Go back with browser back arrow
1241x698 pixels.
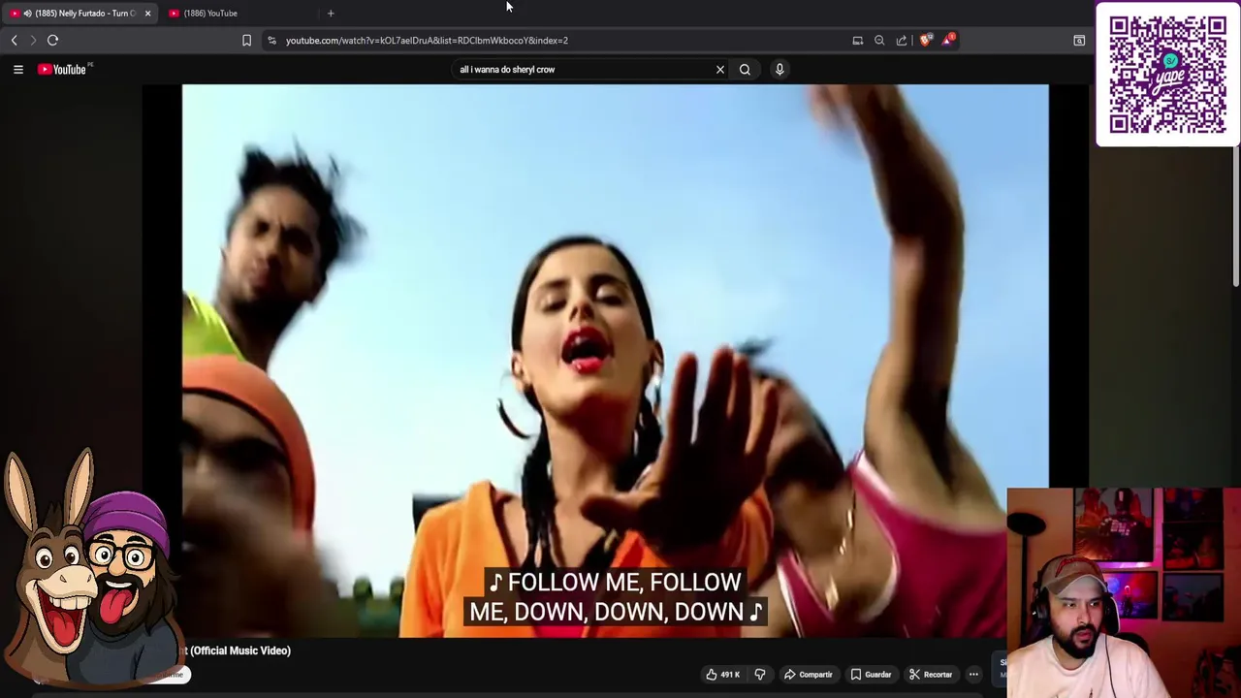click(x=14, y=40)
